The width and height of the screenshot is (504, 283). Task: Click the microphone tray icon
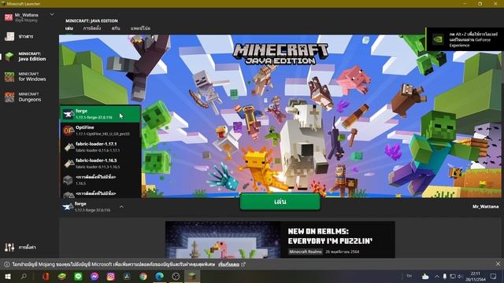point(444,276)
